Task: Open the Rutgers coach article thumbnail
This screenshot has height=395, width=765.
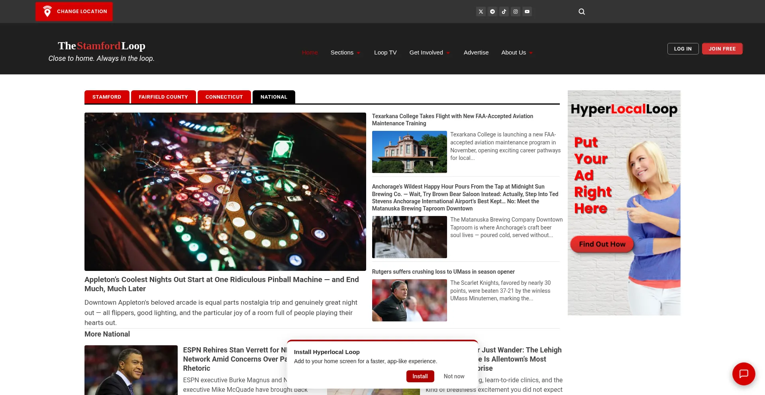Action: coord(409,300)
